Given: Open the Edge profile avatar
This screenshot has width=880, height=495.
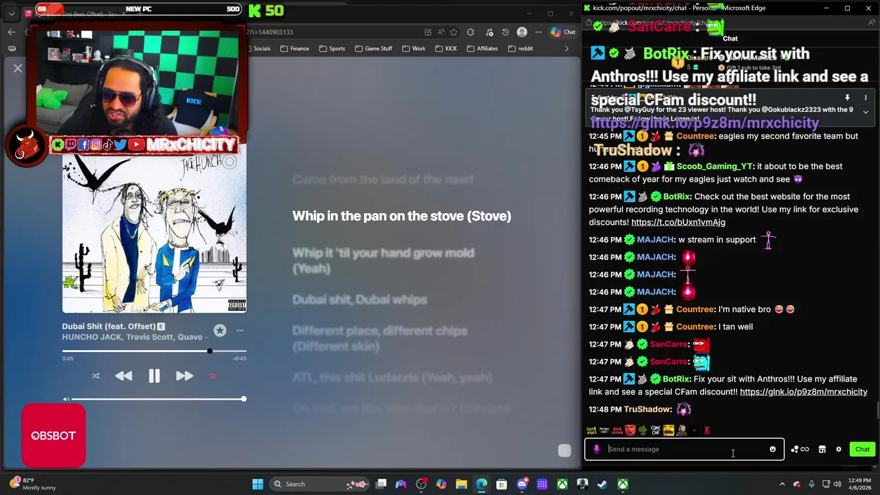Looking at the screenshot, I should click(x=522, y=32).
